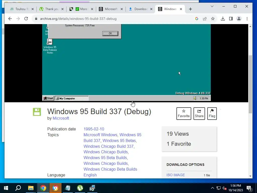This screenshot has width=257, height=193.
Task: Open Brave browser taskbar icon
Action: tap(55, 188)
